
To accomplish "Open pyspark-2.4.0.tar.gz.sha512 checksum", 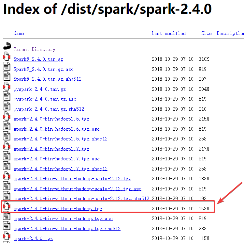I will pos(49,109).
